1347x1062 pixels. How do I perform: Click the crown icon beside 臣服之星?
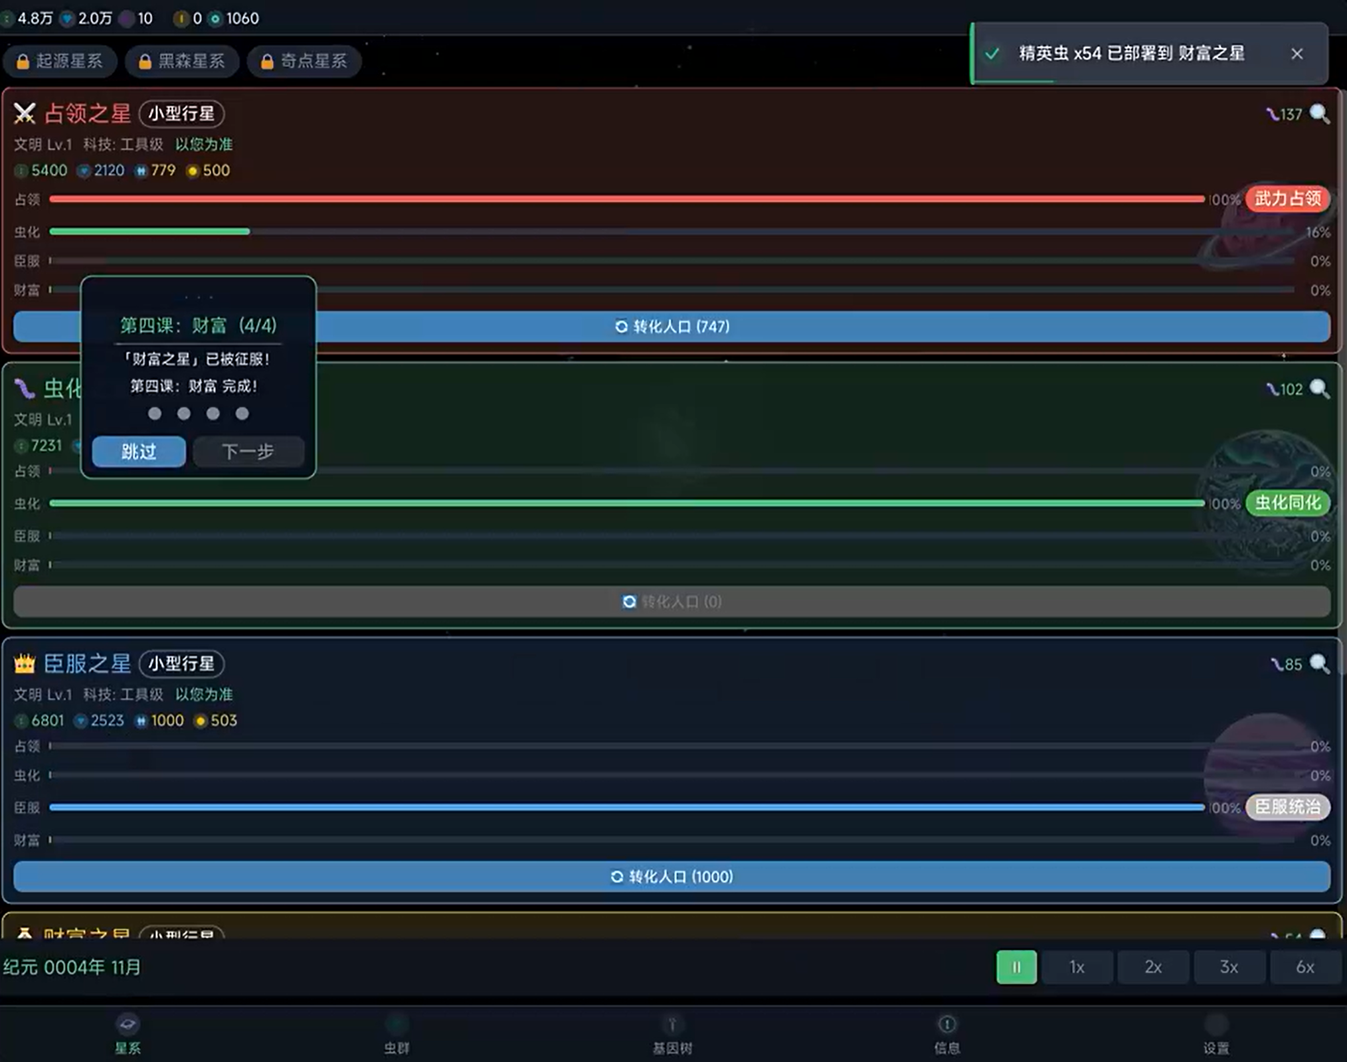tap(25, 664)
